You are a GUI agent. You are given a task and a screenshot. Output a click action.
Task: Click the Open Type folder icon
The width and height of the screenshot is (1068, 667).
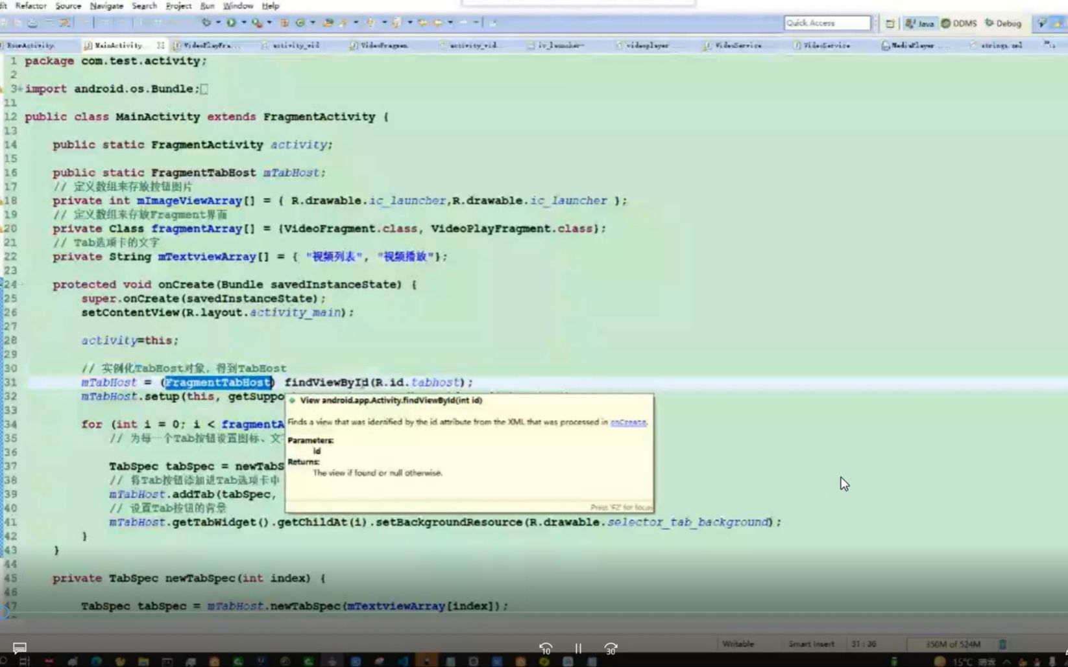[328, 23]
